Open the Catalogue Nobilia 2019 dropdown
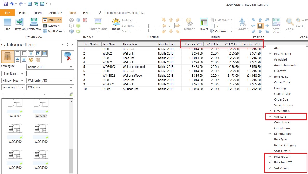 (50, 67)
